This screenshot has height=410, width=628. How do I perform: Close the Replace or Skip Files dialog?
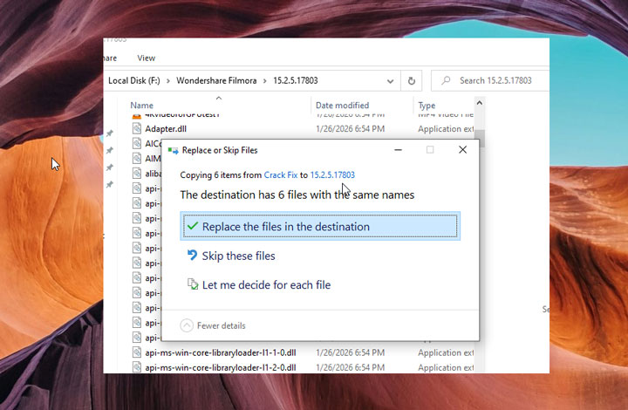[x=462, y=150]
